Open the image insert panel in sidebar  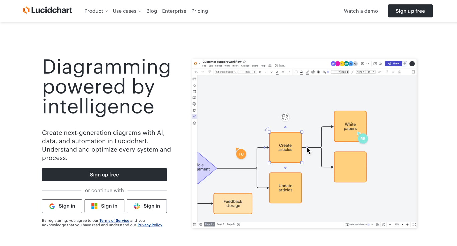pos(194,98)
